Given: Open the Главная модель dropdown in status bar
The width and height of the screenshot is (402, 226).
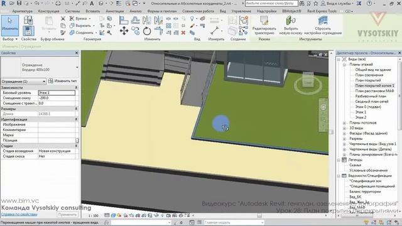Looking at the screenshot, I should point(262,222).
